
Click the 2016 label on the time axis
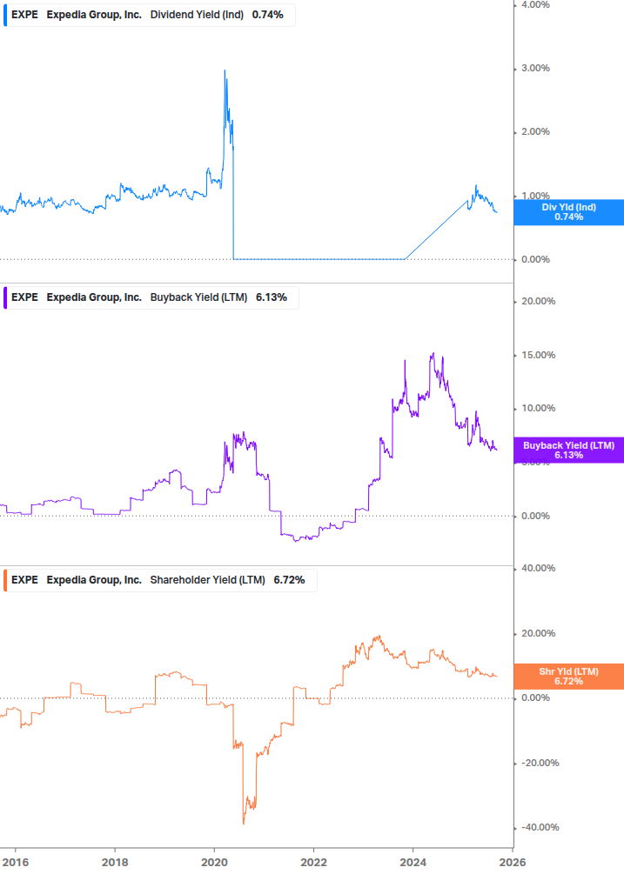tap(16, 863)
